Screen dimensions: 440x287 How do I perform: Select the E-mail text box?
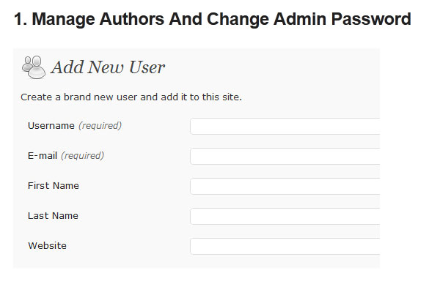coord(285,156)
